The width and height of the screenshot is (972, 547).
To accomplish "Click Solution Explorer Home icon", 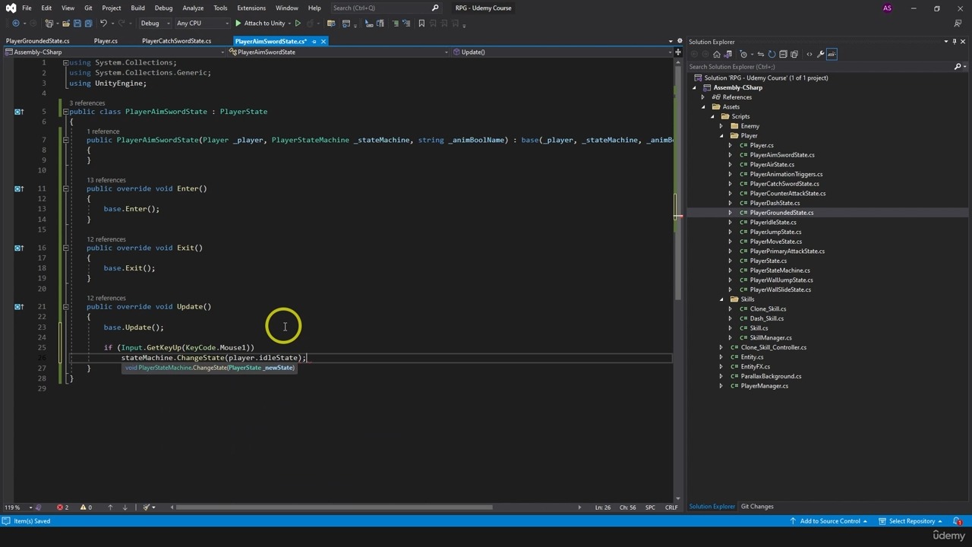I will pos(717,54).
